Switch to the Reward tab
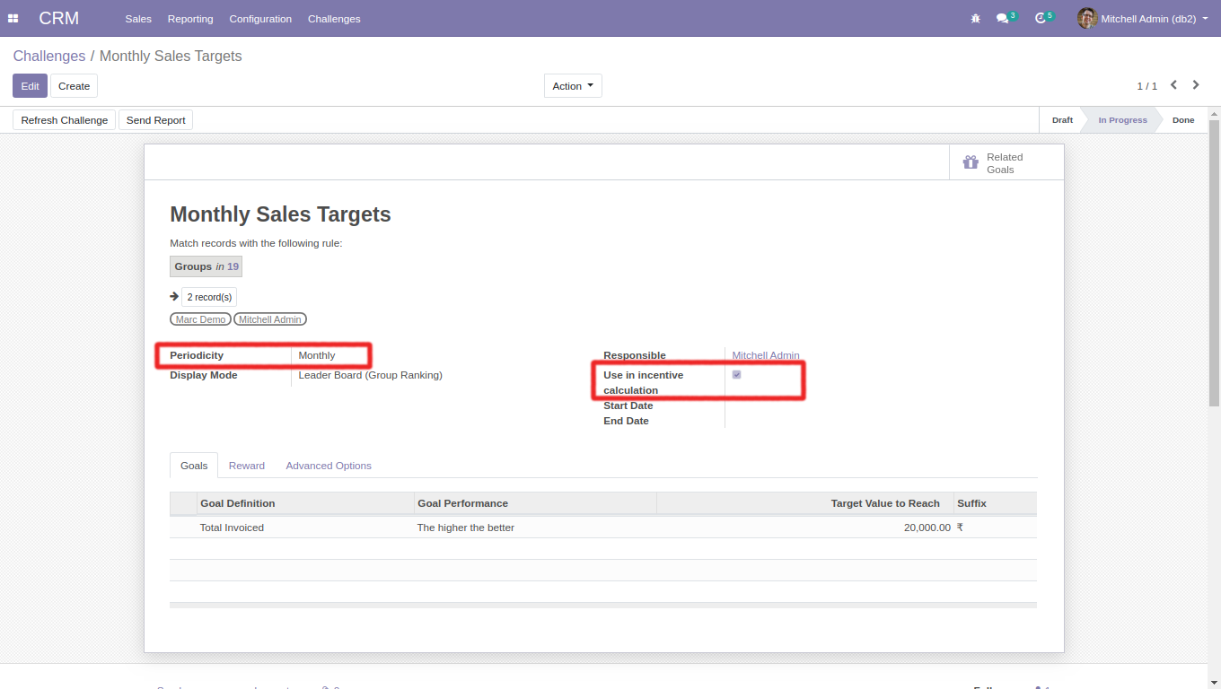 pyautogui.click(x=247, y=466)
